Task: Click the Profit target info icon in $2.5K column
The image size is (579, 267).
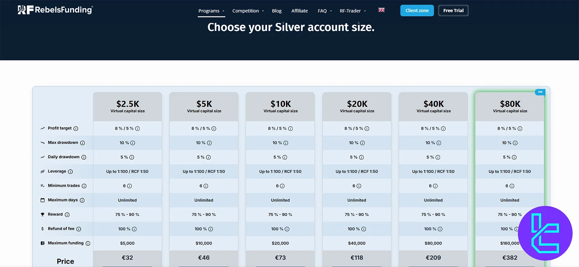Action: coord(138,129)
